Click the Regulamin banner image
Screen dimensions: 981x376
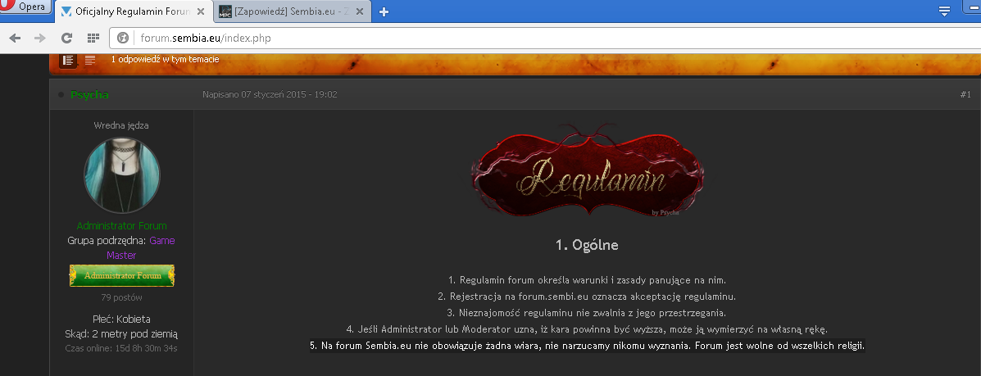(x=587, y=170)
